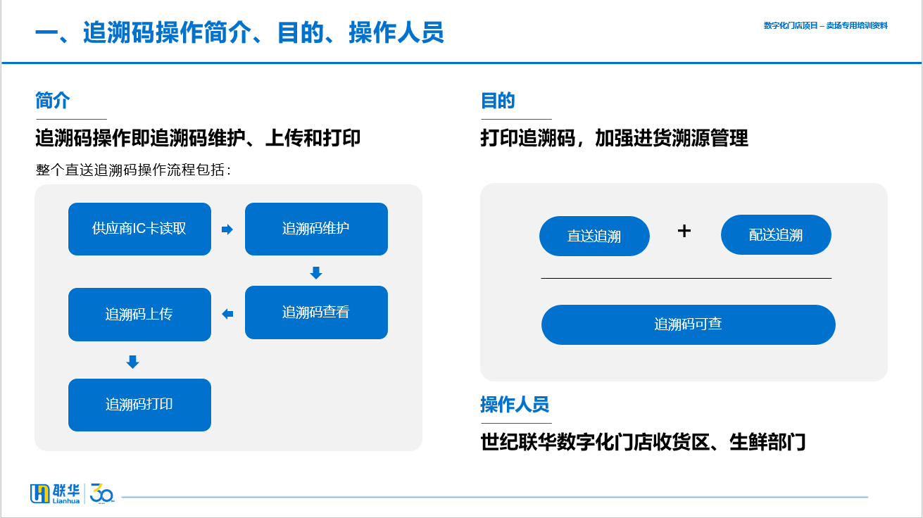This screenshot has height=518, width=923.
Task: Select the 配送追溯 pill shape
Action: coord(776,235)
